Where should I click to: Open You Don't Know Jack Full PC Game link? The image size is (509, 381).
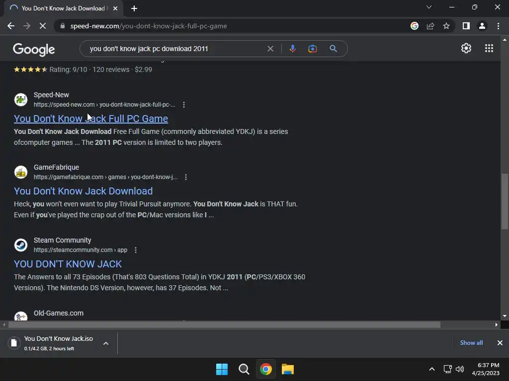coord(91,119)
